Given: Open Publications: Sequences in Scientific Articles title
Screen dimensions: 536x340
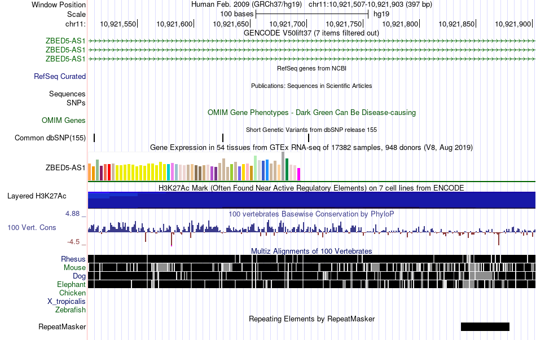Looking at the screenshot, I should point(311,86).
